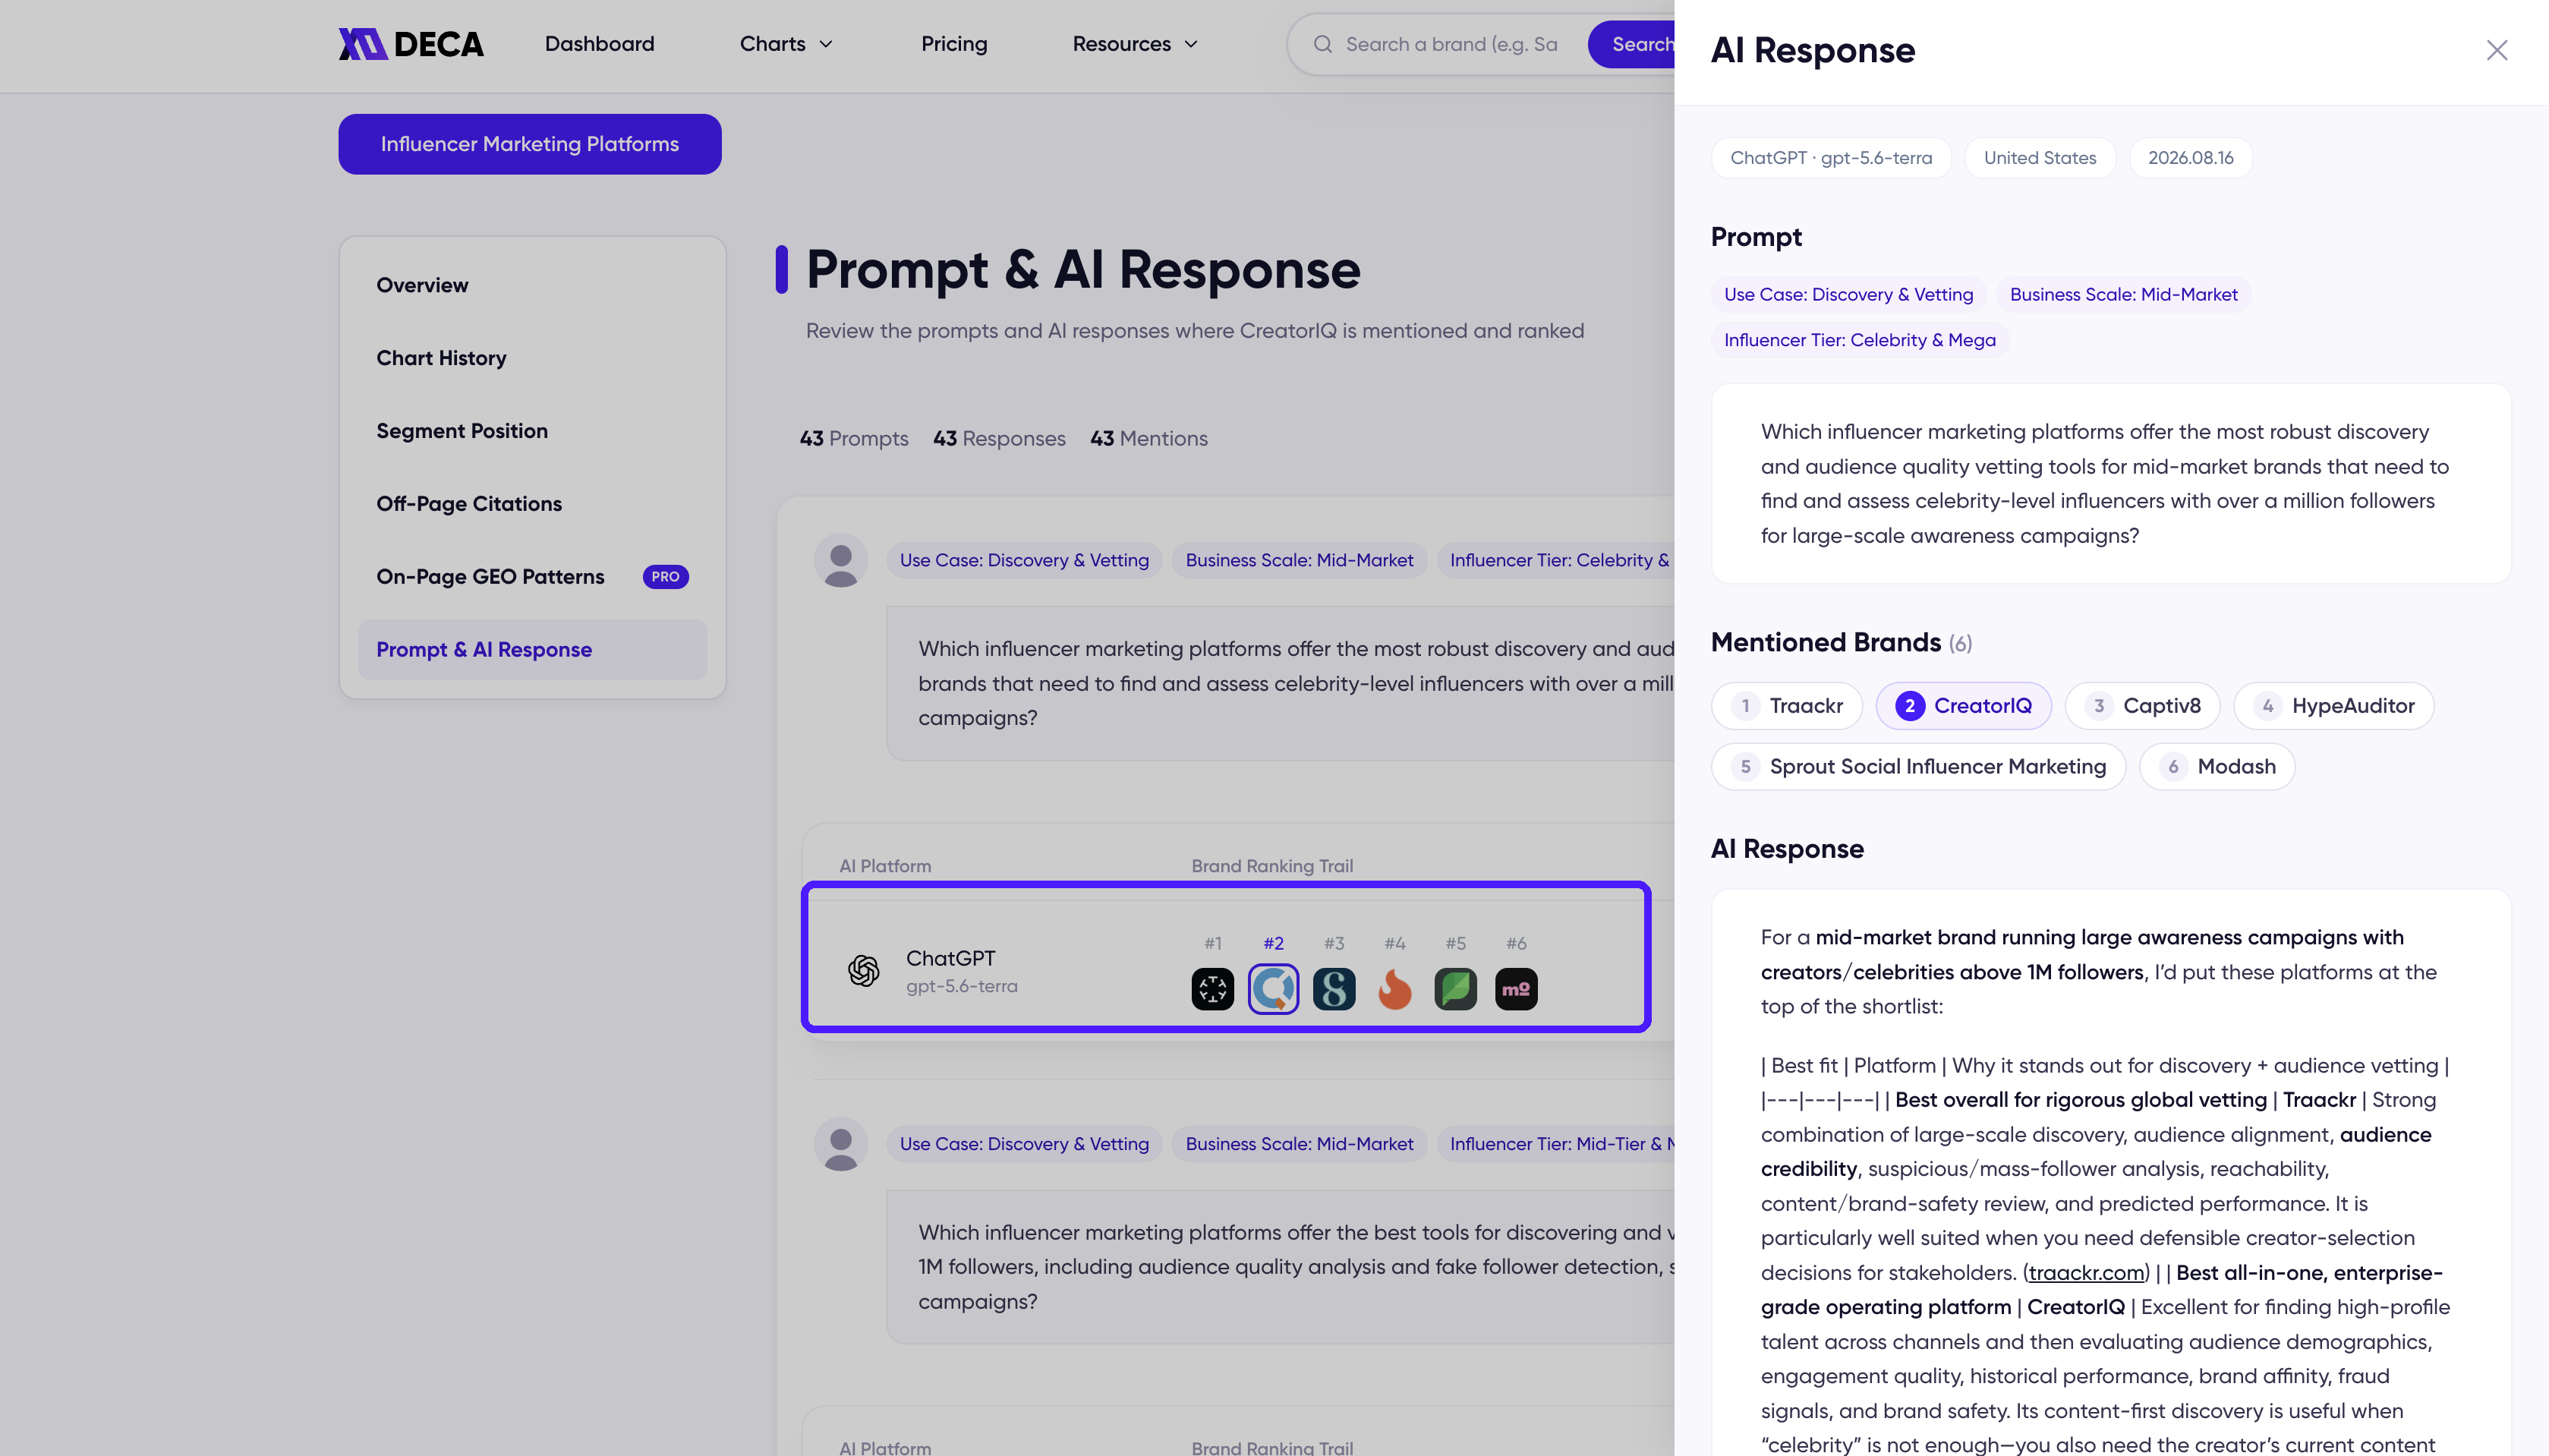Click the 43 Responses count
Image resolution: width=2549 pixels, height=1456 pixels.
[1000, 439]
